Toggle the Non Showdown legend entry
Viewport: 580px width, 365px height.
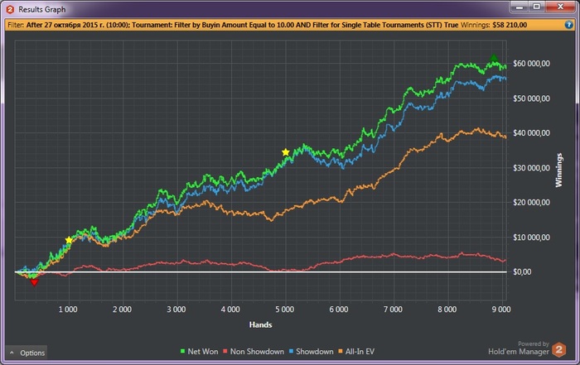coord(254,351)
